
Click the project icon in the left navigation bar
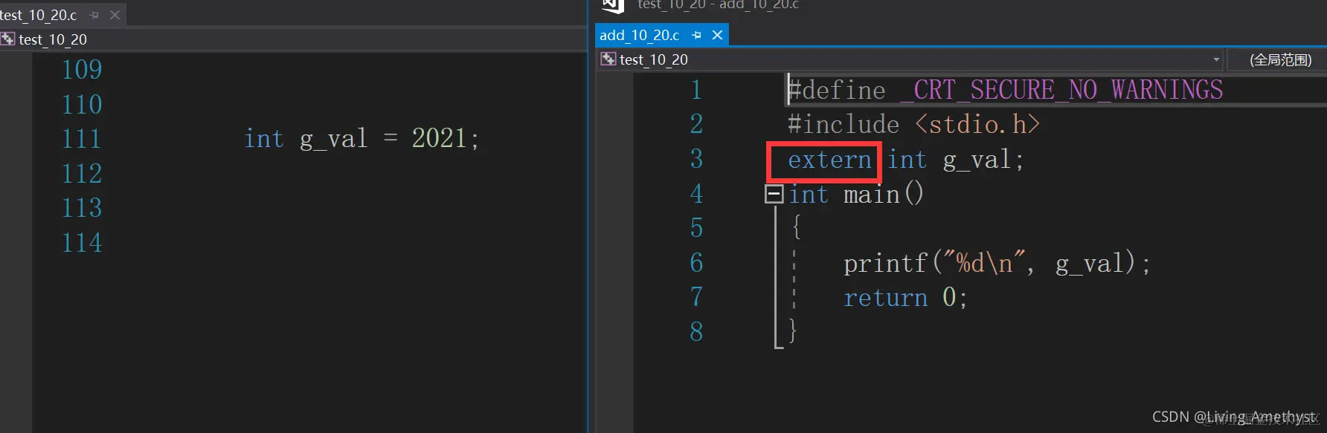coord(7,39)
